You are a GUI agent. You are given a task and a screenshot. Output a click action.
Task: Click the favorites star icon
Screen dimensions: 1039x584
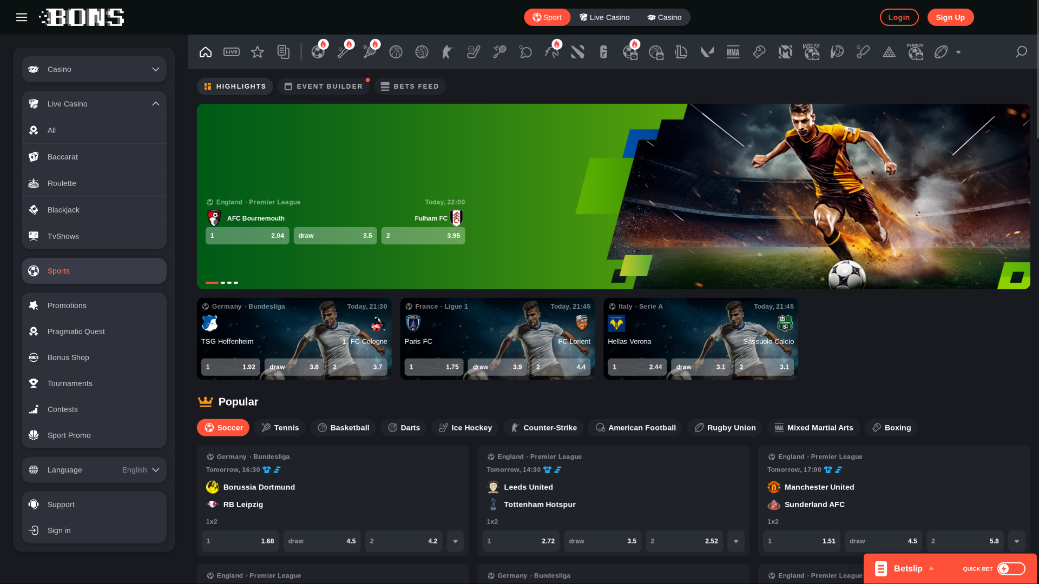click(x=258, y=52)
